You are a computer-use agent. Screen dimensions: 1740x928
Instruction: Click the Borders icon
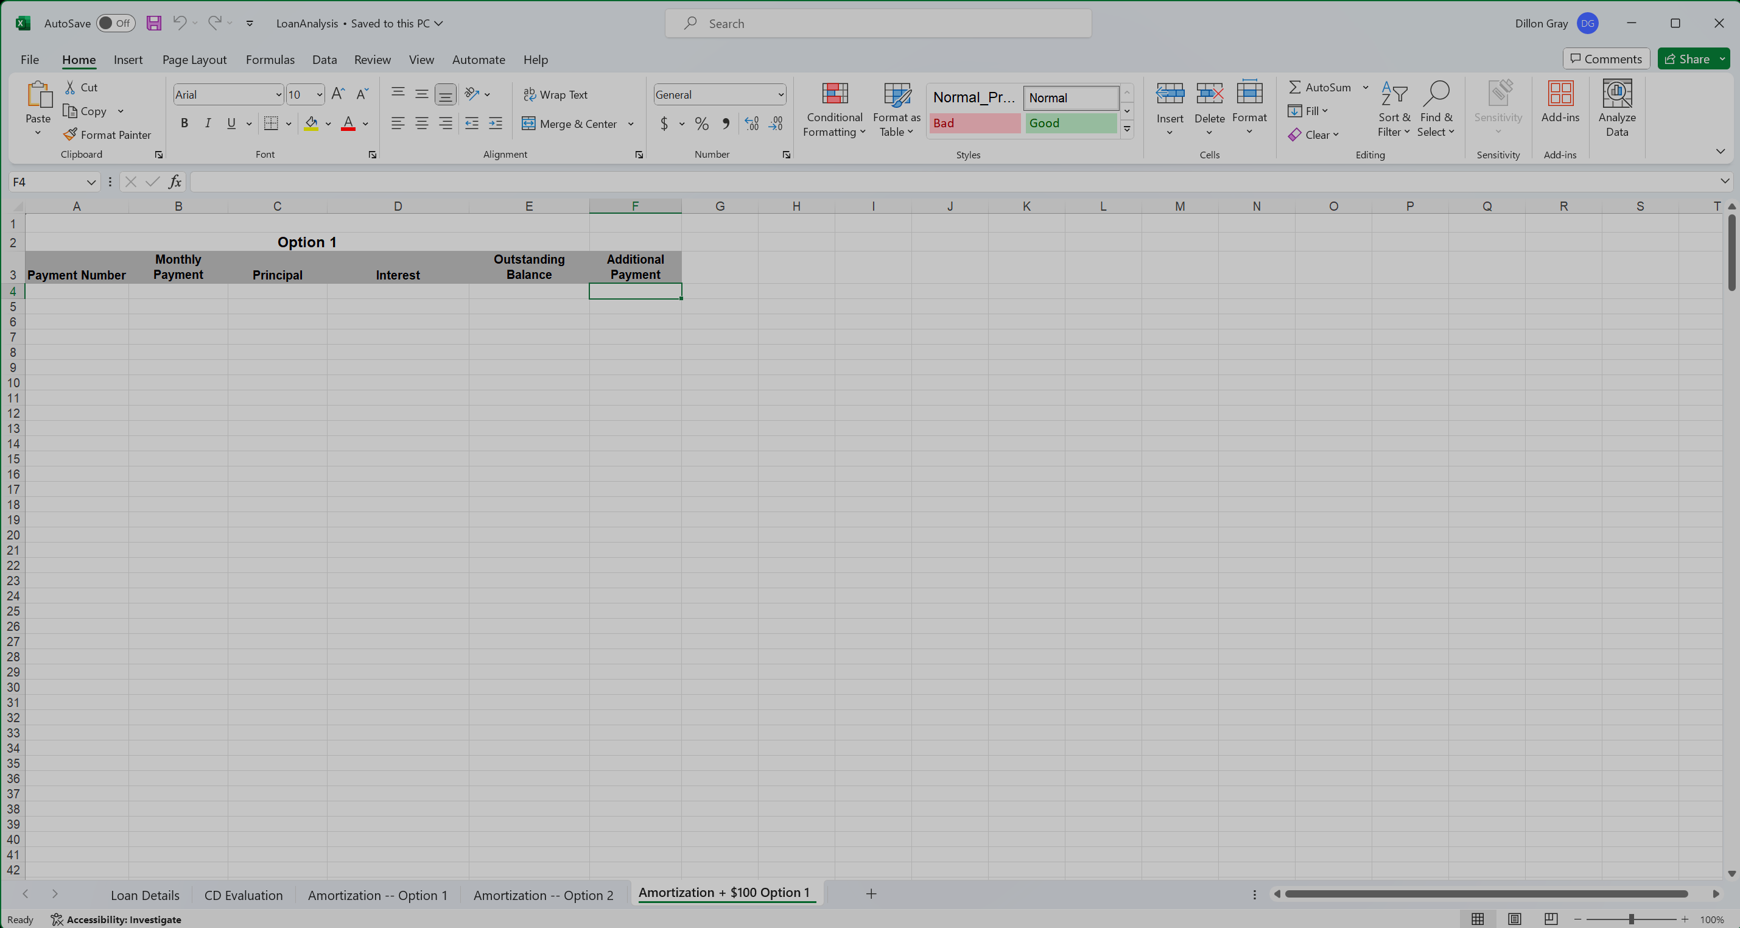tap(271, 124)
